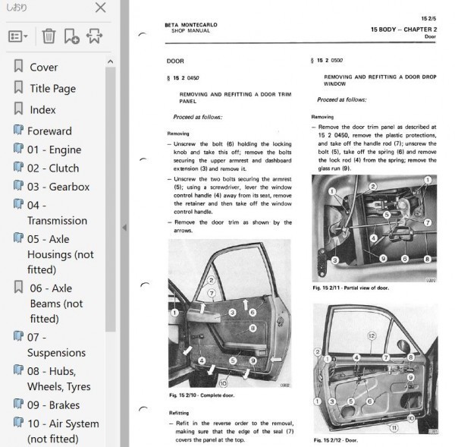Click the blue bookmark icon beside 10 - Air System

click(18, 422)
